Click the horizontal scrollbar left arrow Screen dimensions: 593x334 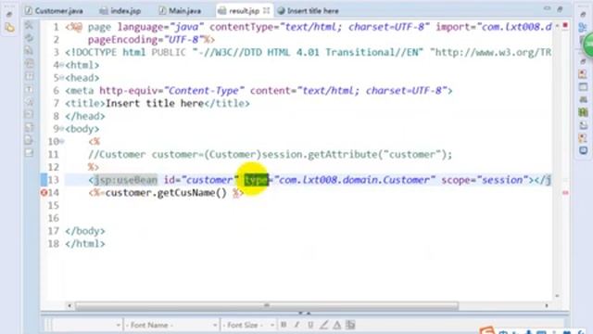coord(69,305)
